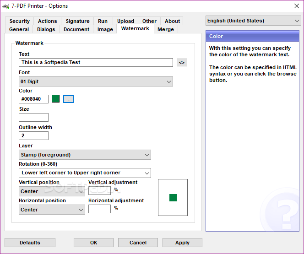Expand the Font dropdown showing 01 Digit
The height and width of the screenshot is (254, 304).
point(96,81)
